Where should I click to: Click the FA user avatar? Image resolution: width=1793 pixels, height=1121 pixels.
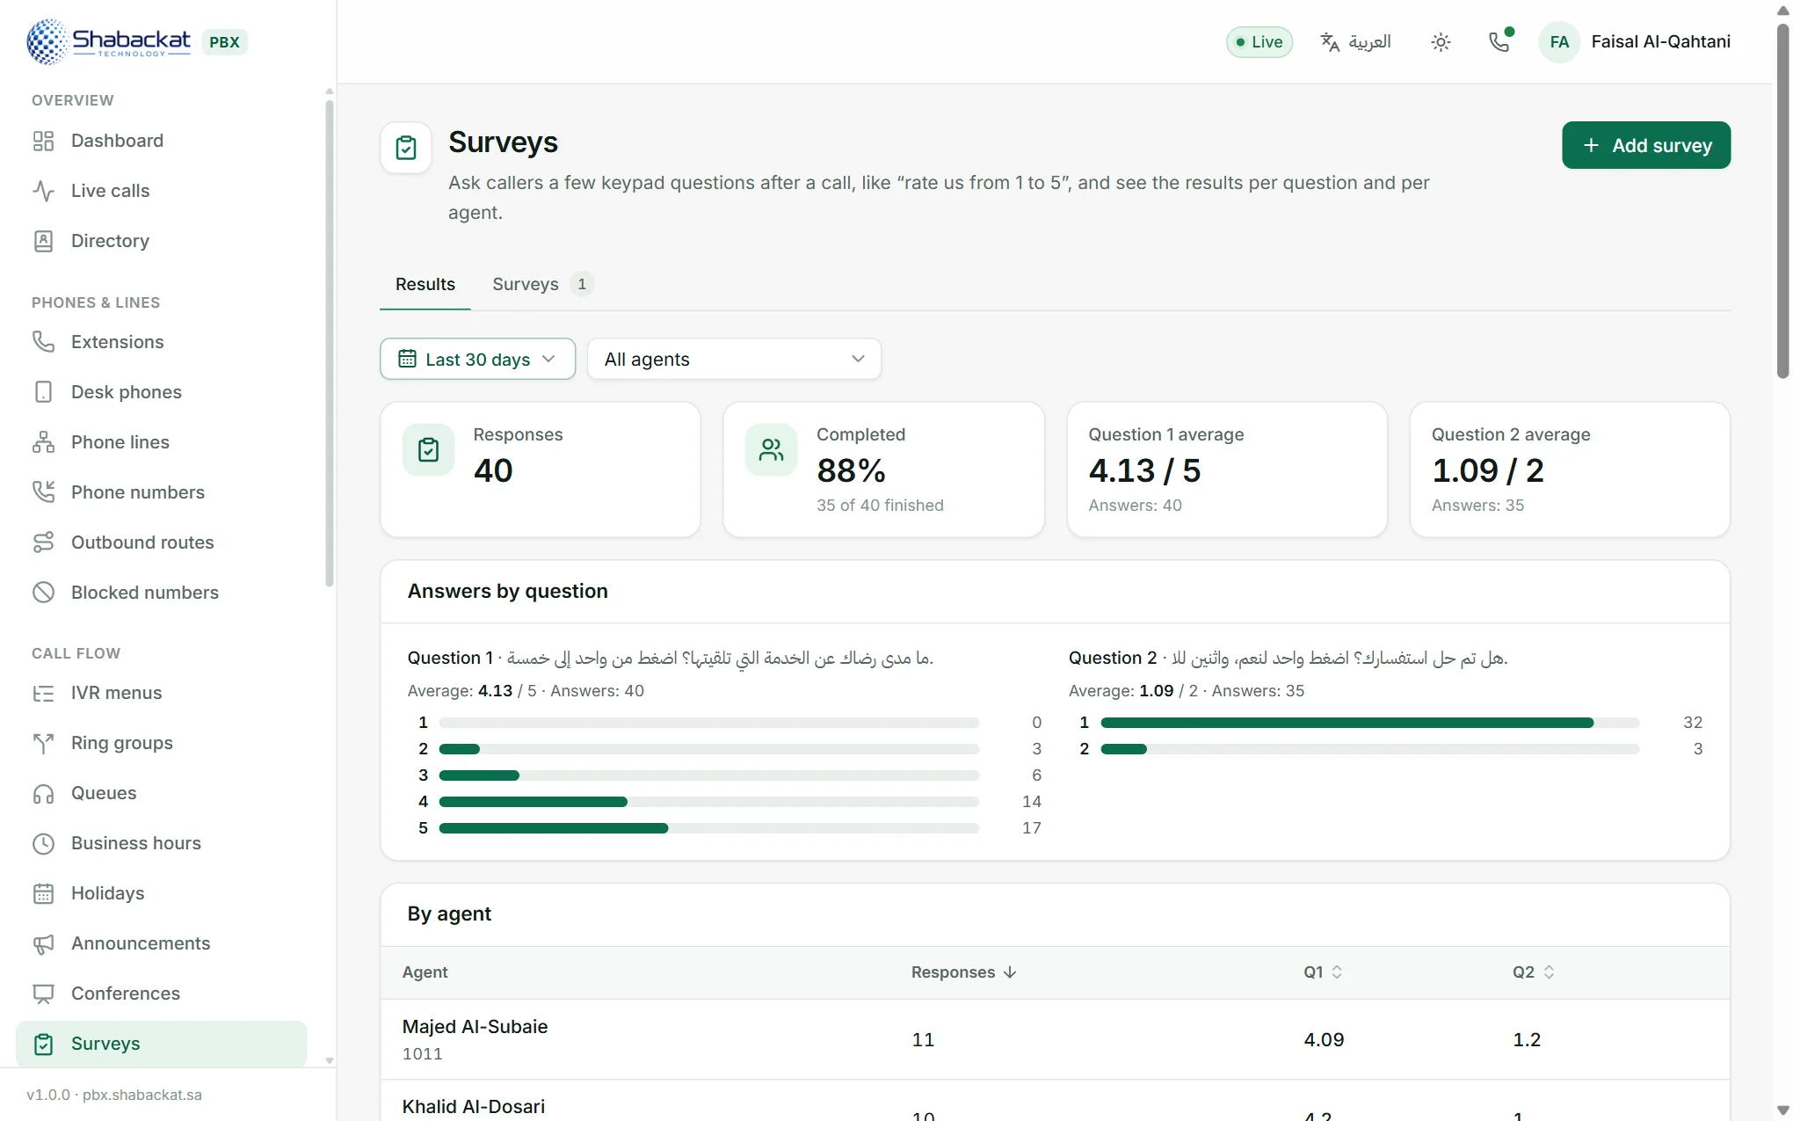point(1559,41)
